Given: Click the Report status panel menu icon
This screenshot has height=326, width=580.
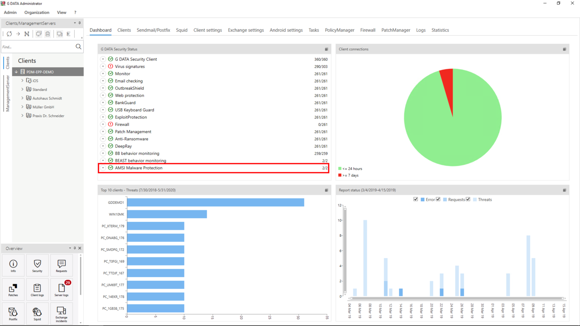Looking at the screenshot, I should [564, 190].
